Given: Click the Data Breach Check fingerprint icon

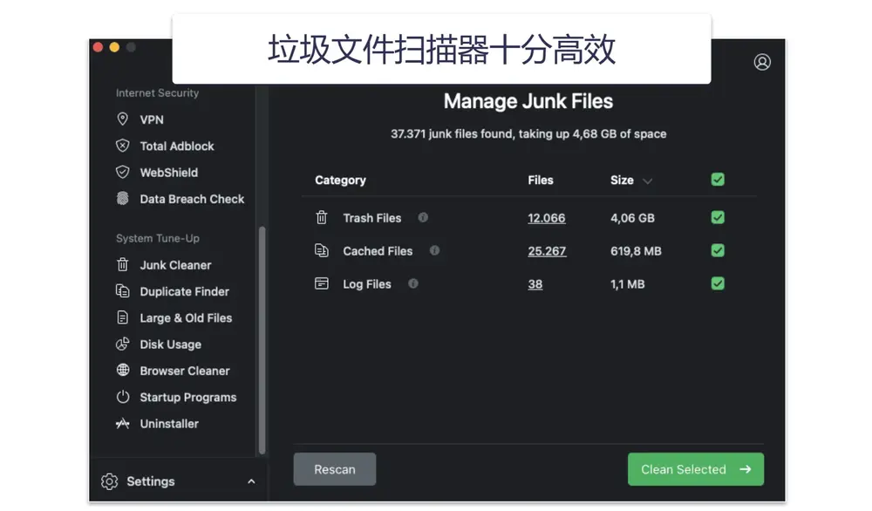Looking at the screenshot, I should coord(122,199).
